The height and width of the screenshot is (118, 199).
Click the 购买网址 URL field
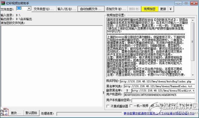point(157,82)
